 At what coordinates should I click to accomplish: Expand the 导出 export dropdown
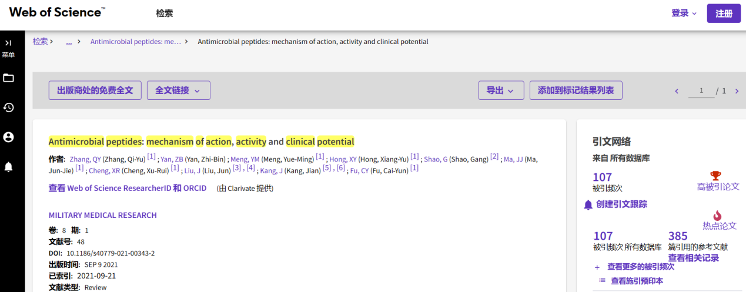[500, 90]
